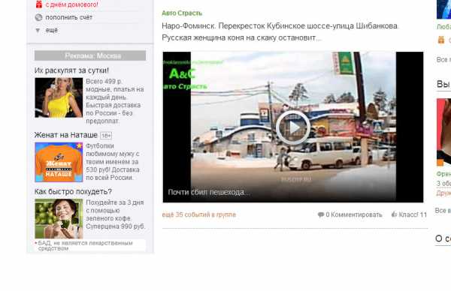Click the Класс thumbs-up icon

coord(394,214)
